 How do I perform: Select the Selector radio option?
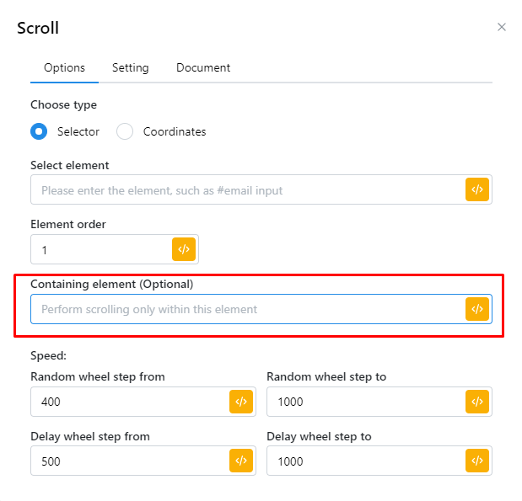click(39, 131)
